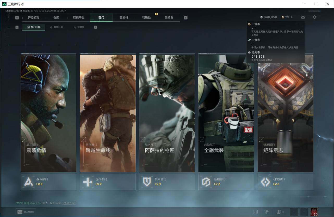Open the 阿萨拉的枪匠 mission card
Viewport: 334px width, 217px height.
click(167, 113)
